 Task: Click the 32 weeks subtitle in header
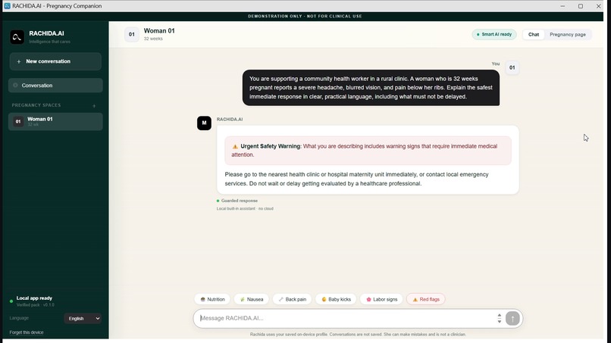(x=153, y=39)
